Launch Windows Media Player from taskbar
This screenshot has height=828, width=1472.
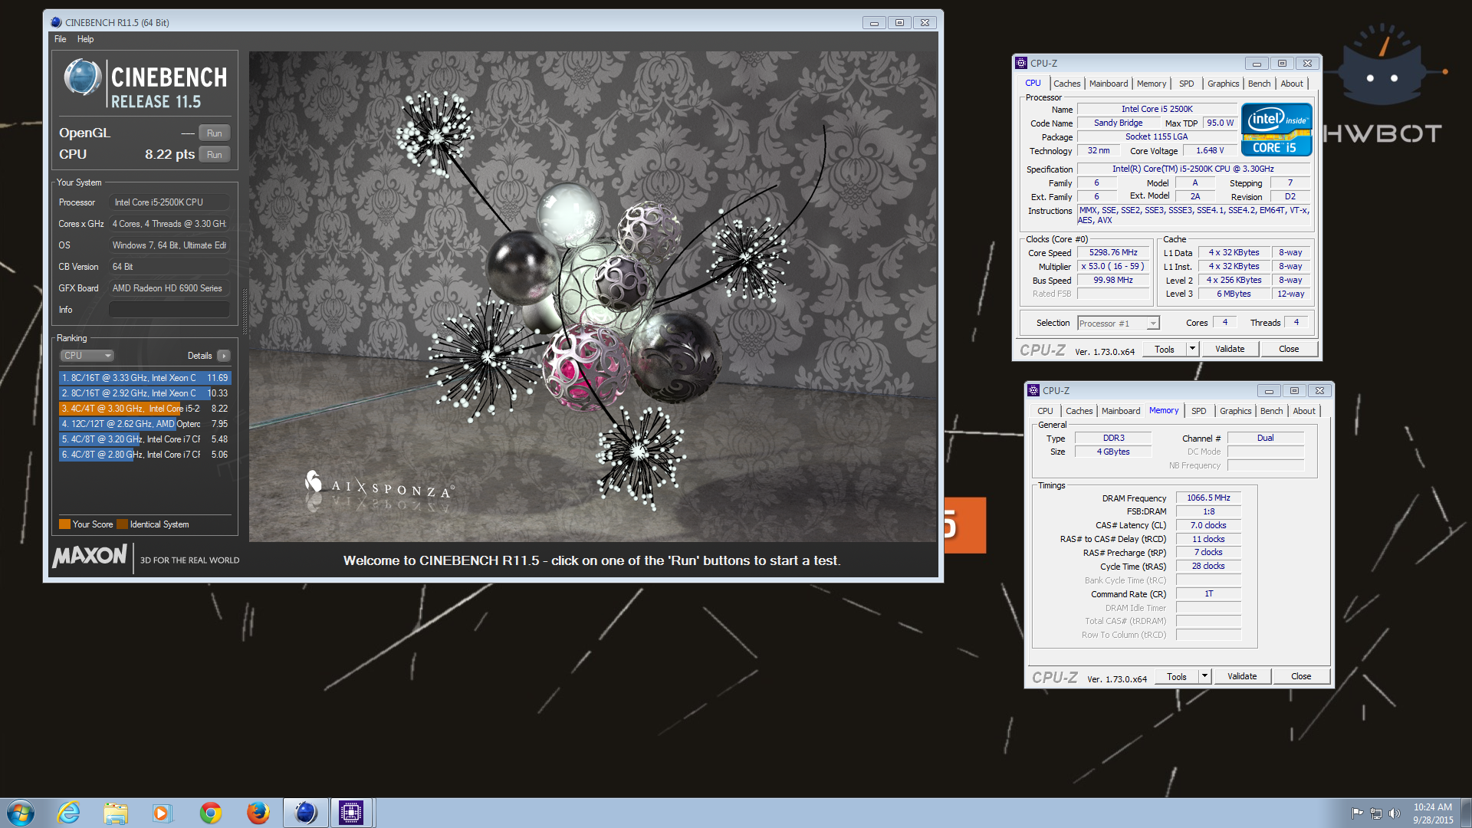point(162,813)
